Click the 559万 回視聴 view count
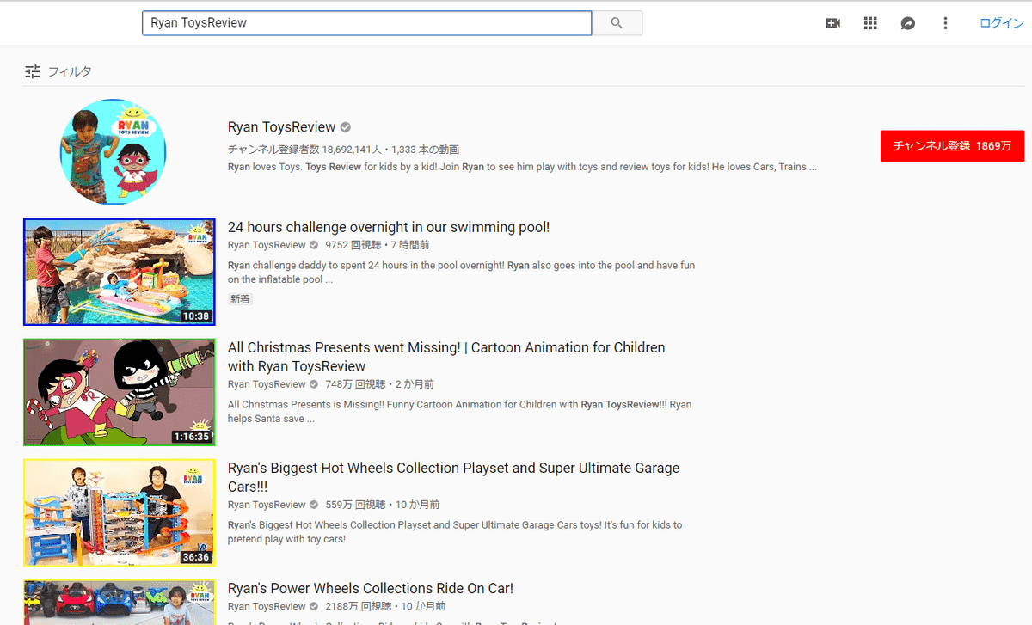This screenshot has width=1032, height=625. pos(353,505)
